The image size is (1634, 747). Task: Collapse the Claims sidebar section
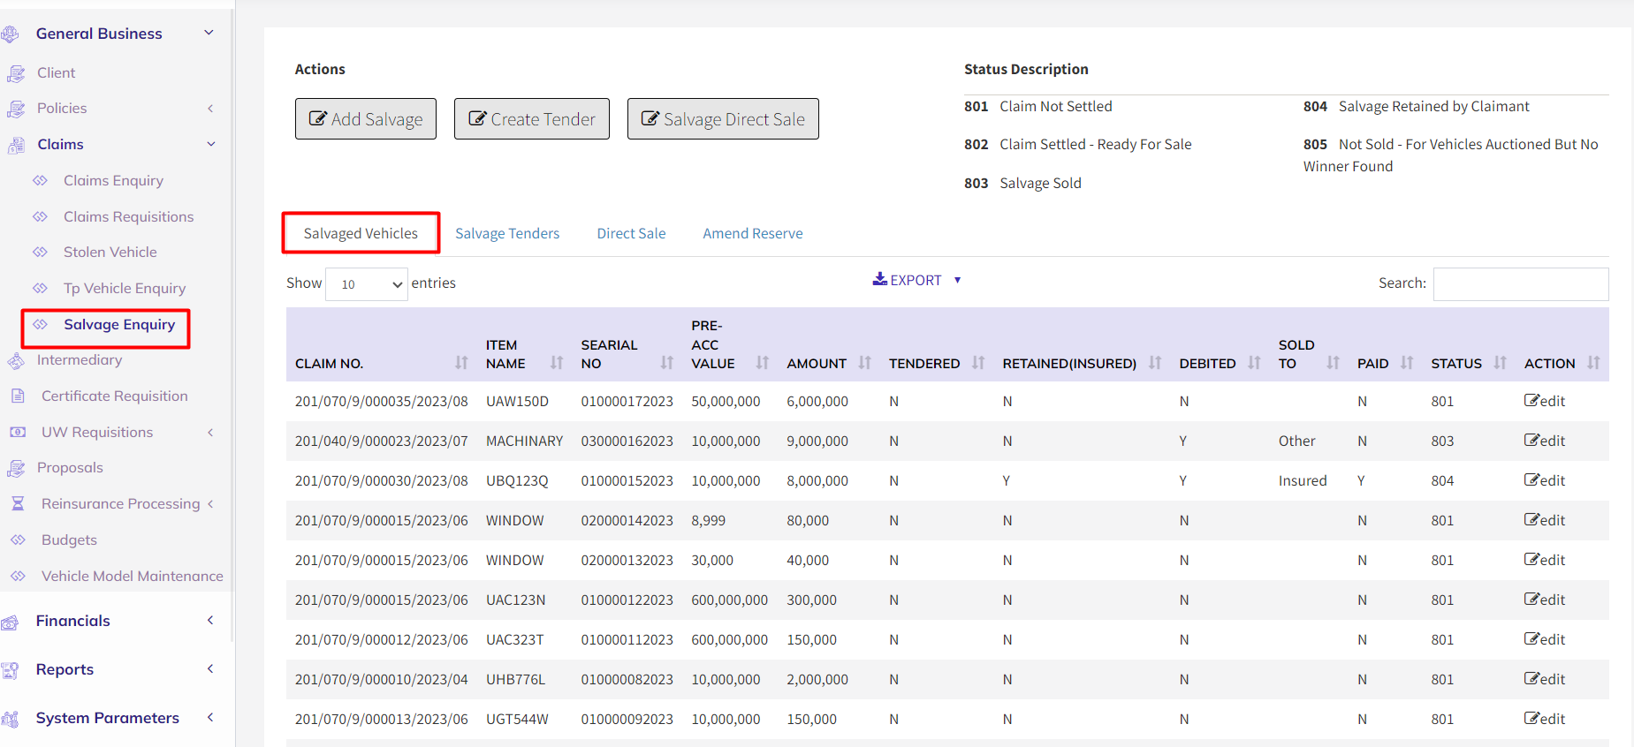[x=211, y=145]
